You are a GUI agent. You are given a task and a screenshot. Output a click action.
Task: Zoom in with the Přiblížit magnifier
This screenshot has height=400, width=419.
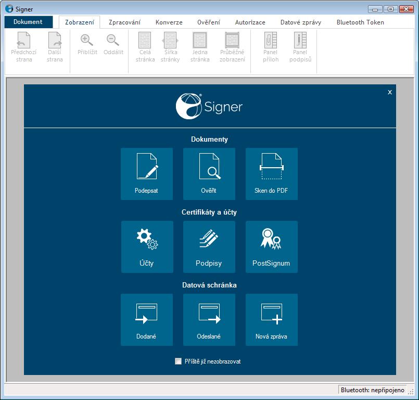[x=87, y=44]
